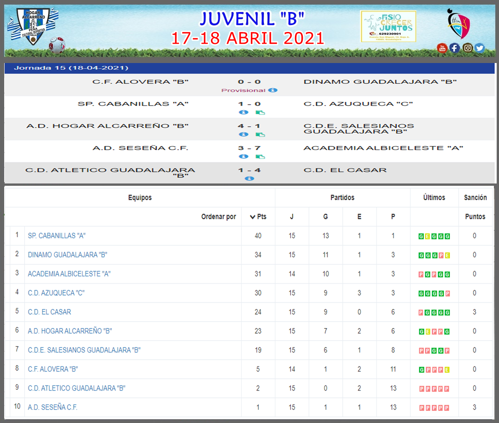Image resolution: width=499 pixels, height=423 pixels.
Task: Open info icon under Cabanillas 1-0 score
Action: click(243, 112)
